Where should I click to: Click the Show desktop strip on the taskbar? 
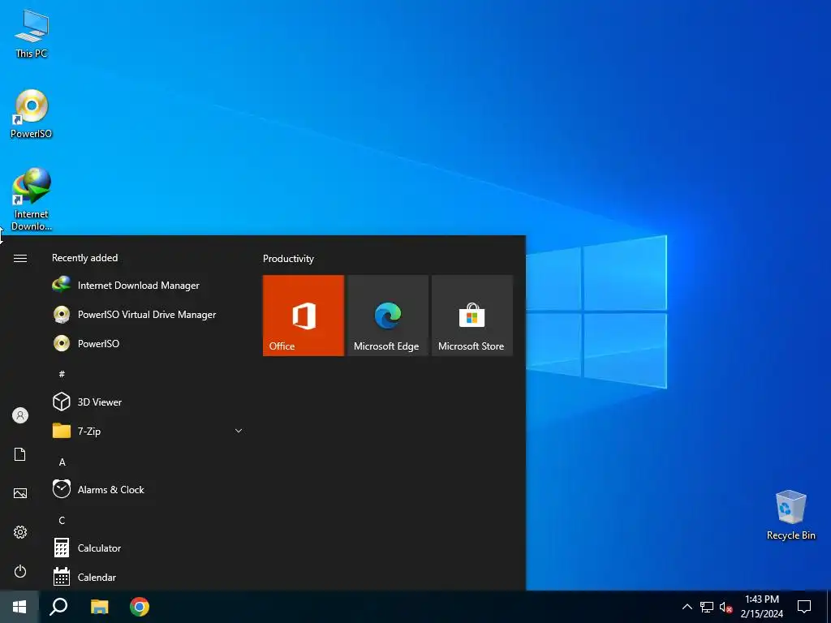tap(829, 607)
